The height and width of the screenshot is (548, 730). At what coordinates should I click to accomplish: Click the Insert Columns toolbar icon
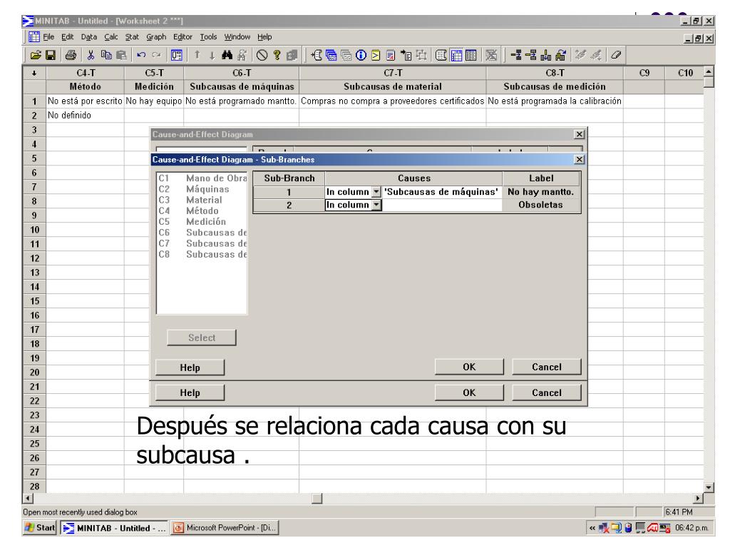[545, 56]
